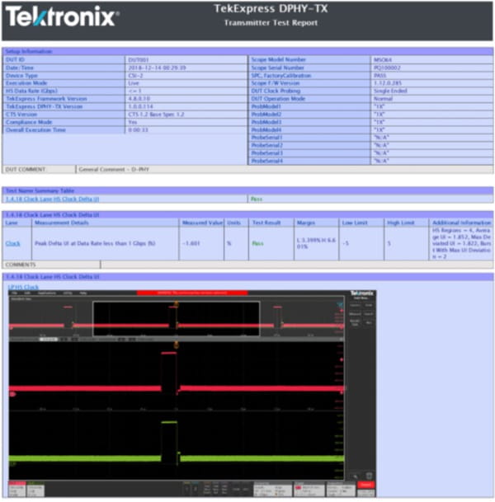Click the trash can icon in the scope panel
The width and height of the screenshot is (495, 502).
369,476
